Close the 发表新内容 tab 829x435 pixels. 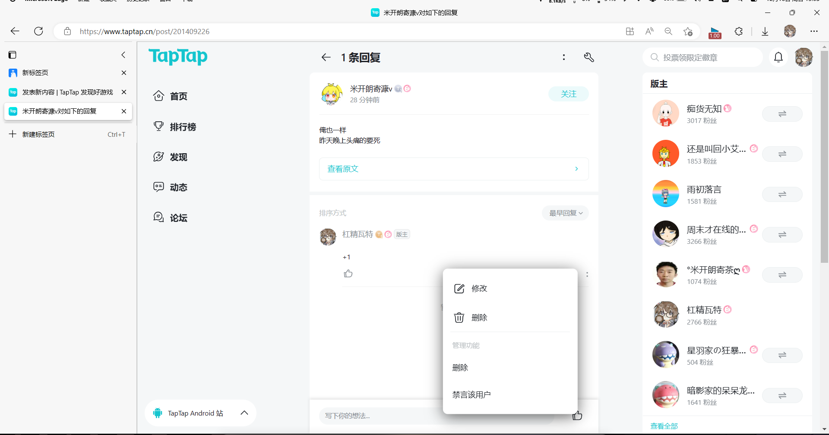click(x=124, y=92)
